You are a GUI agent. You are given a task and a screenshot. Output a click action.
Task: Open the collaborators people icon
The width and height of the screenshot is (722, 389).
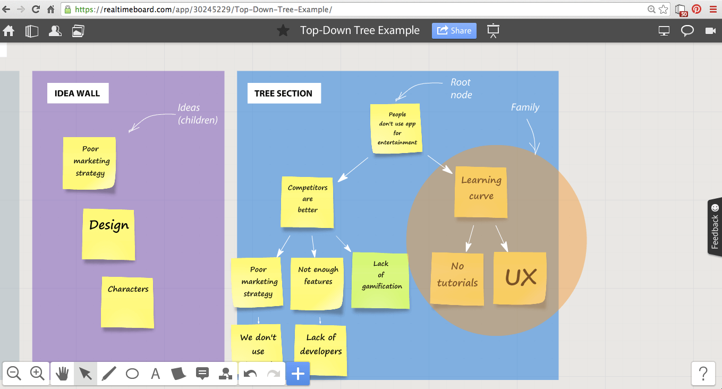(x=55, y=31)
